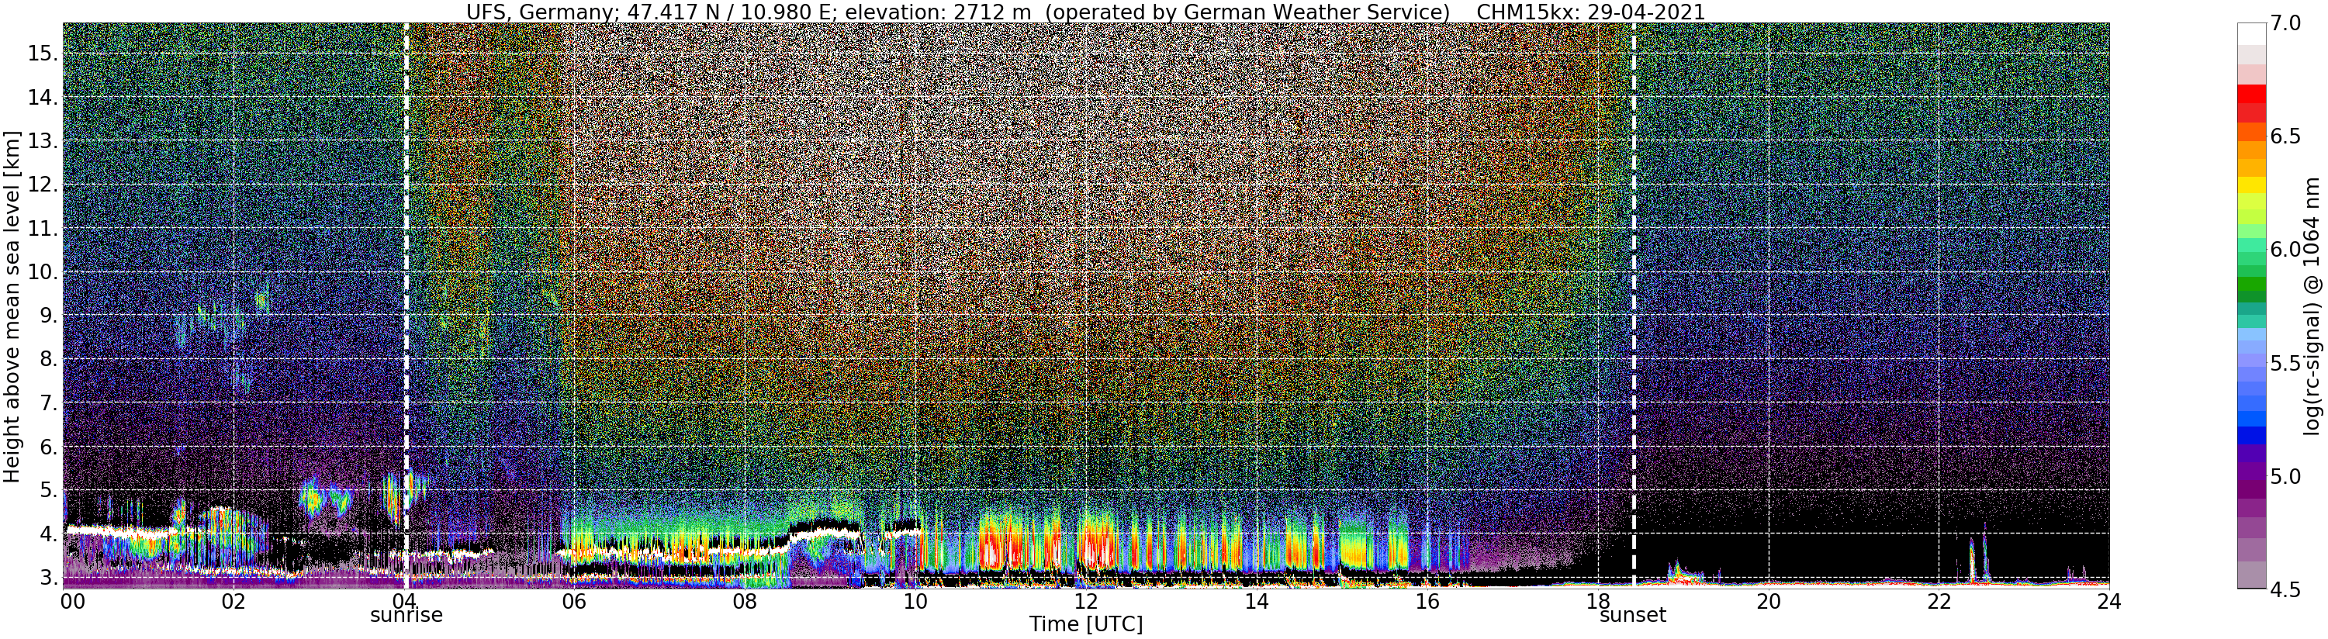Click the "CHM15kx: 29-04-2021" date in the title
Screen dimensions: 2328x639
[1592, 12]
